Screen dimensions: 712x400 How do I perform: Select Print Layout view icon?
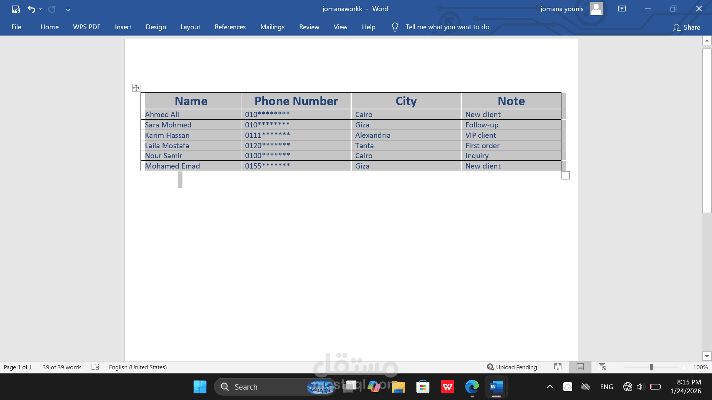pyautogui.click(x=580, y=367)
